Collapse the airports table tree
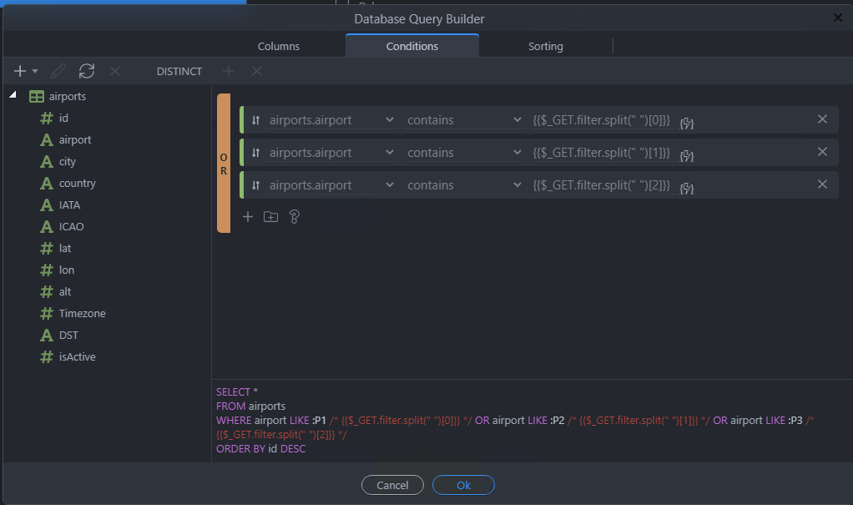The image size is (853, 505). pos(13,96)
